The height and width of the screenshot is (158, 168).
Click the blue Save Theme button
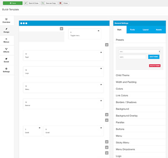[154, 57]
